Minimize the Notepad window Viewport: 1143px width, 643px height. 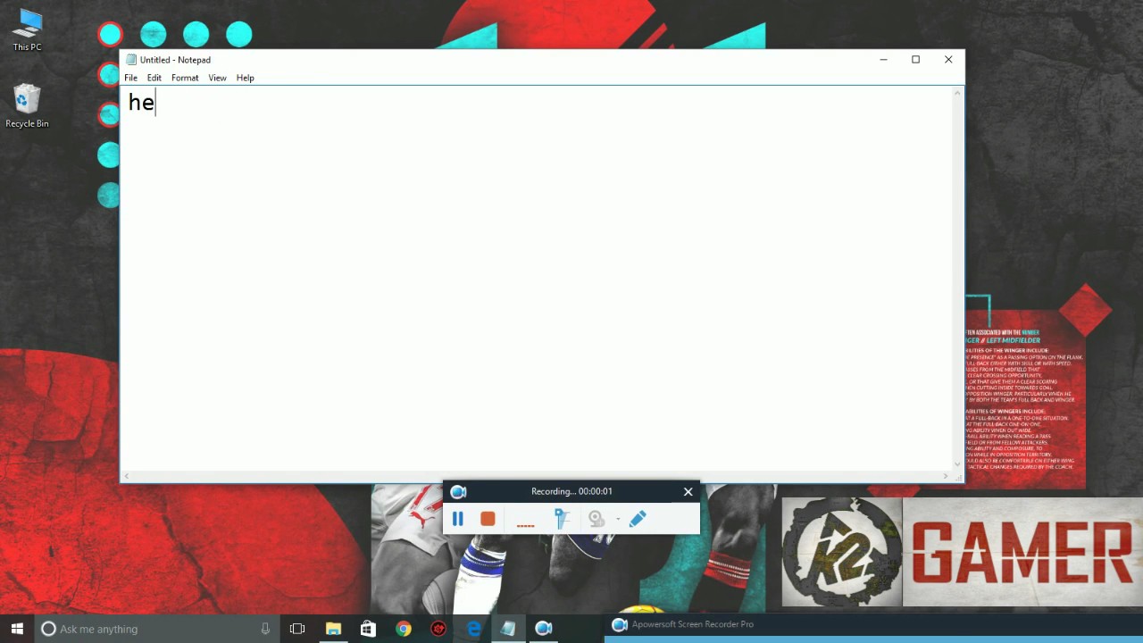click(x=883, y=60)
